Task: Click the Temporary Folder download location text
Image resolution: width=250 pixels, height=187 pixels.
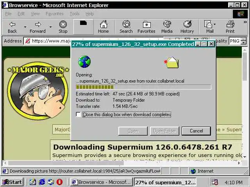Action: [129, 100]
